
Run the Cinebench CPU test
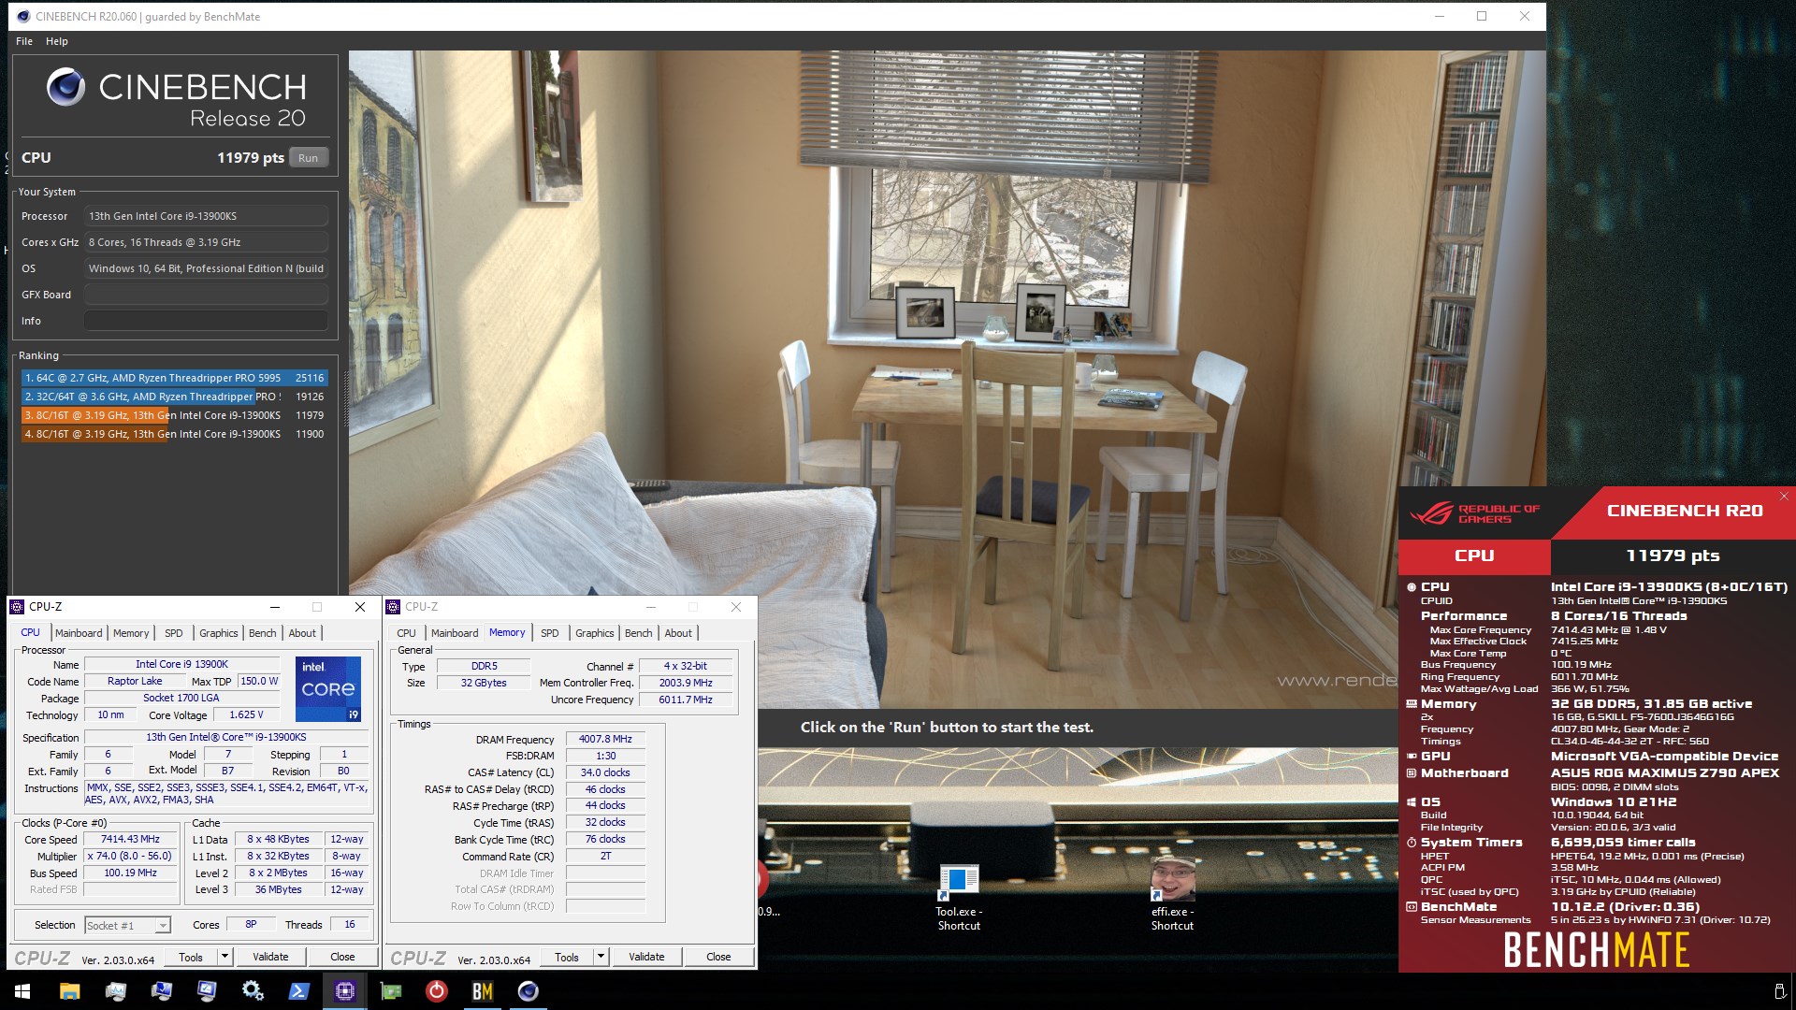[308, 158]
